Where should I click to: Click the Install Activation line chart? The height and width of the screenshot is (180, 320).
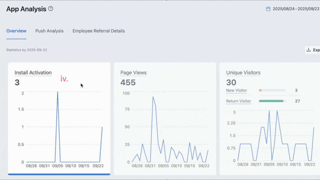[x=61, y=130]
